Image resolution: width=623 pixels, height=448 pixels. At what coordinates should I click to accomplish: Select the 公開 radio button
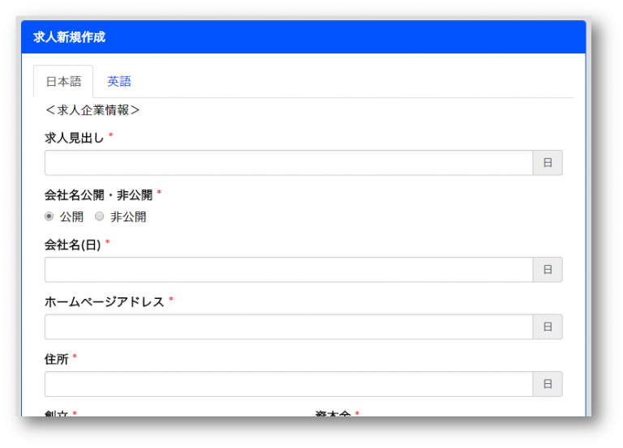[x=49, y=217]
